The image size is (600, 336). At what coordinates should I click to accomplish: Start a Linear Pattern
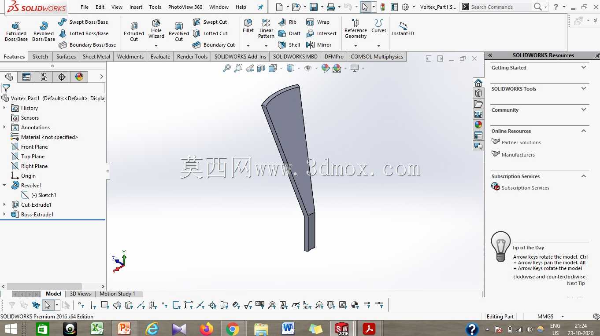(x=266, y=29)
